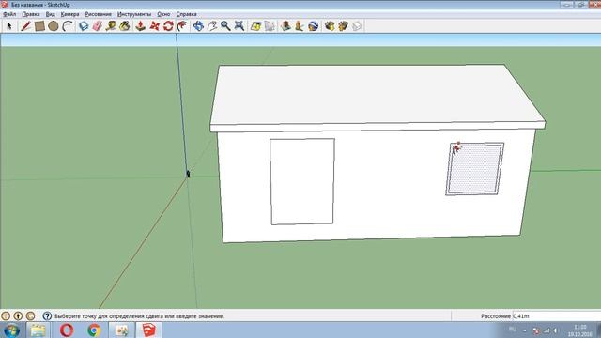Click the Расстояние measurement input field
Screen dimensions: 601x338
(557, 316)
